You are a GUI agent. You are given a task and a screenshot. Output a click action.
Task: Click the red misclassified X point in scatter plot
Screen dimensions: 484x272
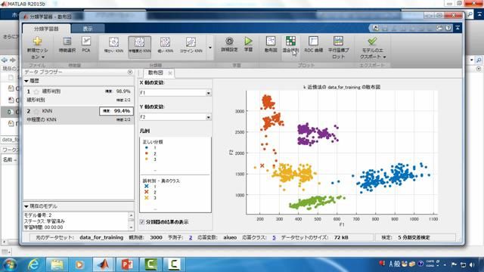(262, 165)
